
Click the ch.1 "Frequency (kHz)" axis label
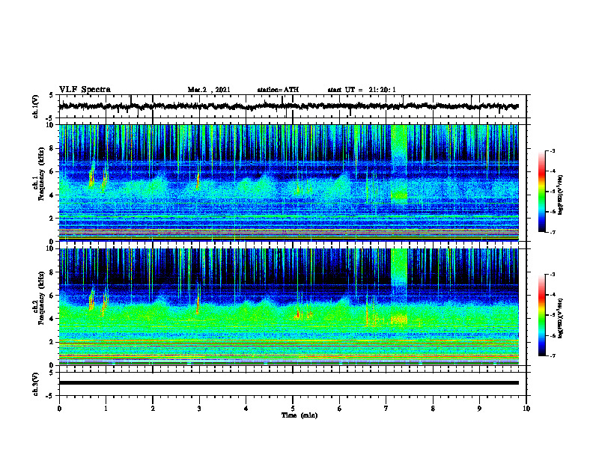coord(40,174)
